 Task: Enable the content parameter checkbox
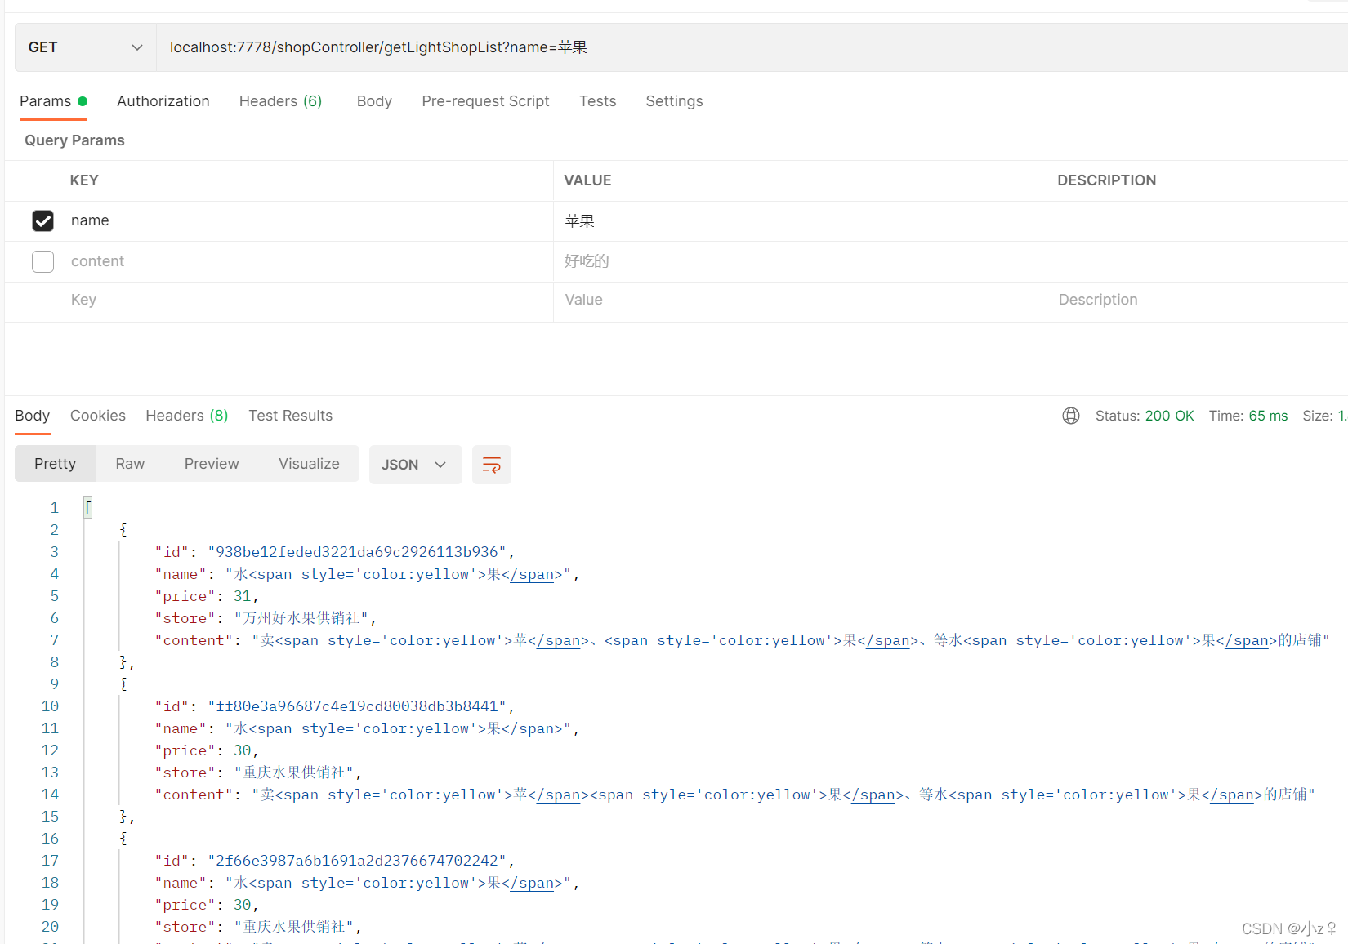[x=42, y=261]
